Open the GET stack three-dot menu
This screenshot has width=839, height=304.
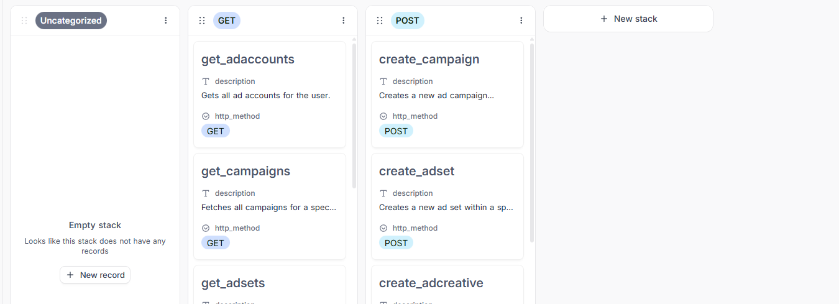click(343, 21)
